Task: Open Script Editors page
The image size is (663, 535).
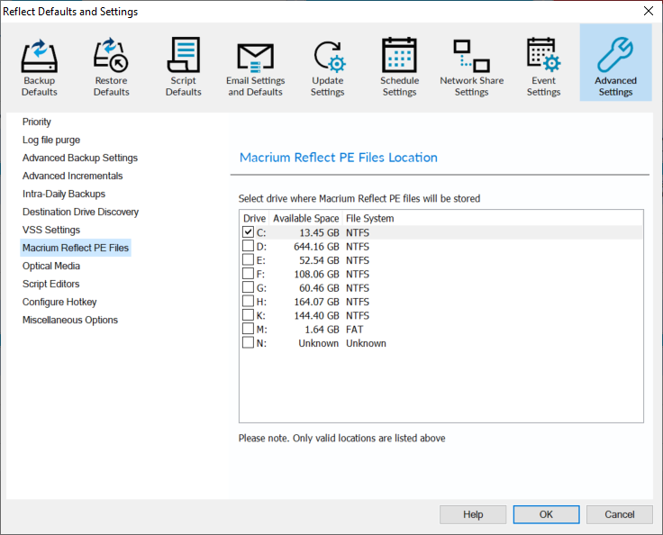Action: 50,285
